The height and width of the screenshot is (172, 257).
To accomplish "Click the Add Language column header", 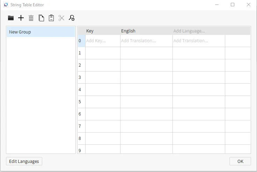I will pos(198,31).
